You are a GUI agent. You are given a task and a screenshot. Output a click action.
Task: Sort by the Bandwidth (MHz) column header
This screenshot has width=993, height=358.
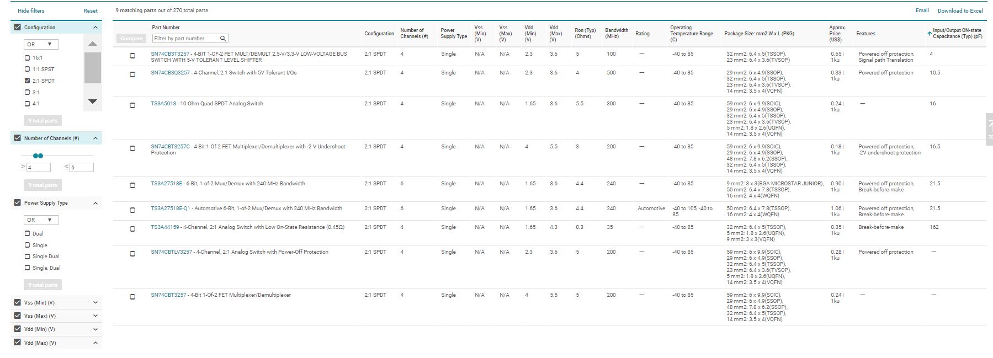pos(617,34)
